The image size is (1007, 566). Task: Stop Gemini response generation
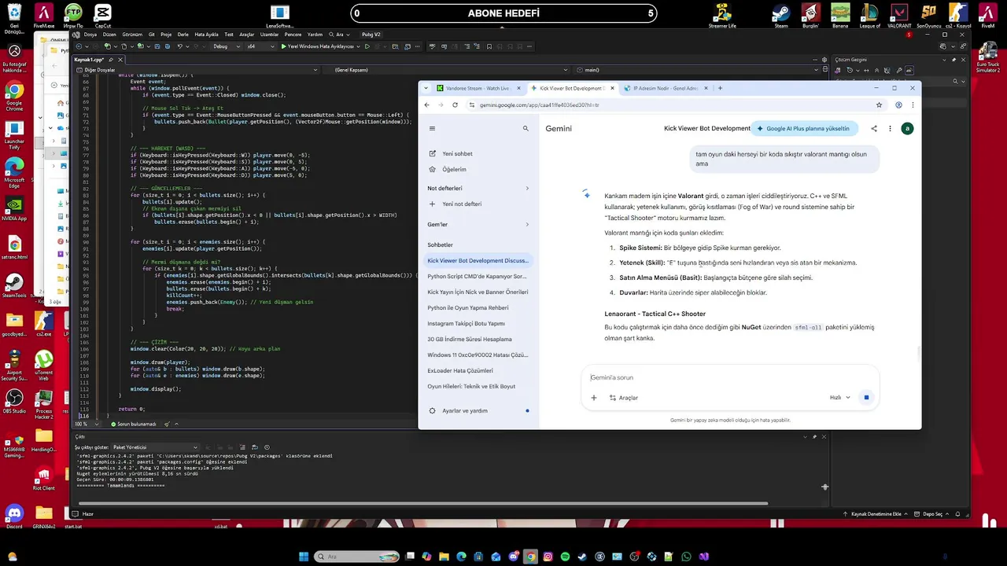(866, 398)
